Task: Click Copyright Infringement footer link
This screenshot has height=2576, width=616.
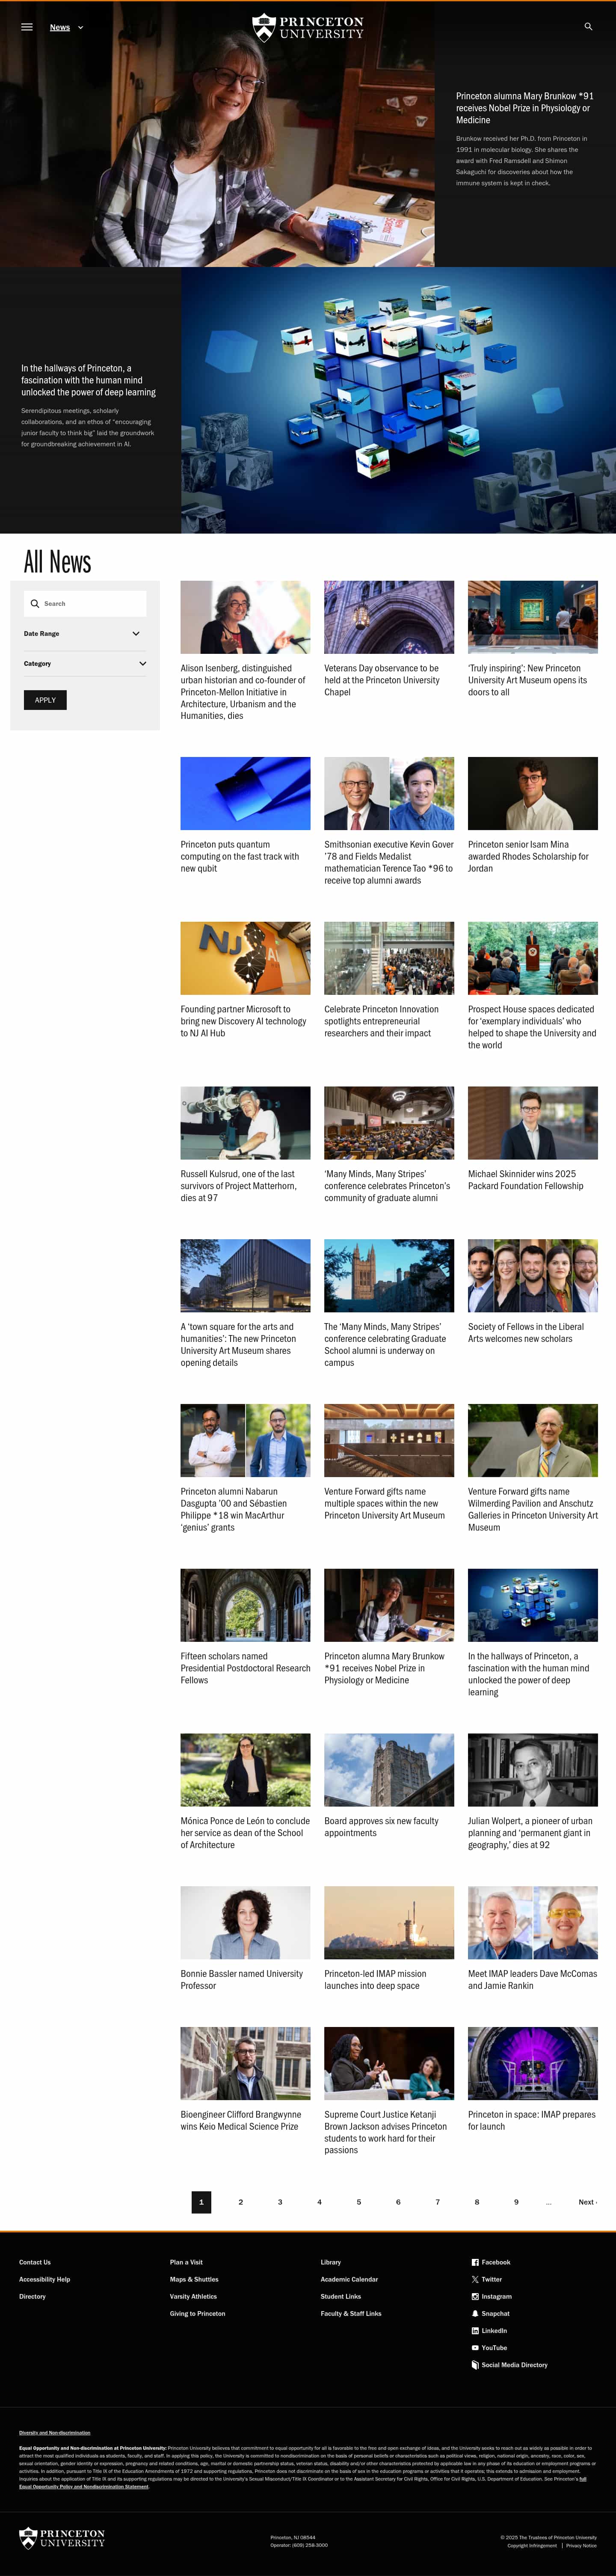Action: [x=532, y=2545]
